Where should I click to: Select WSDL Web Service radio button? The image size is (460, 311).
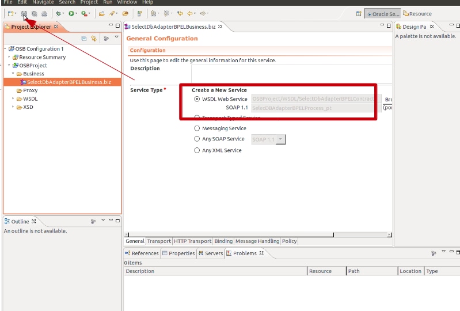[197, 99]
